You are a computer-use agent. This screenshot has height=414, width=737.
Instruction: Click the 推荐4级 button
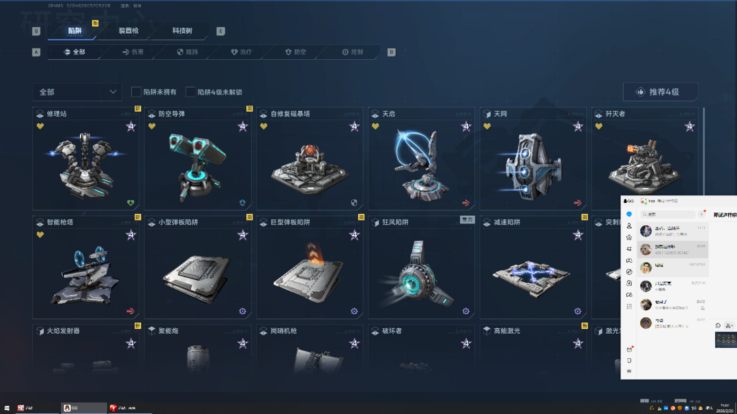(660, 92)
